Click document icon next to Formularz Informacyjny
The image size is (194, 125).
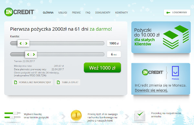click(16, 82)
